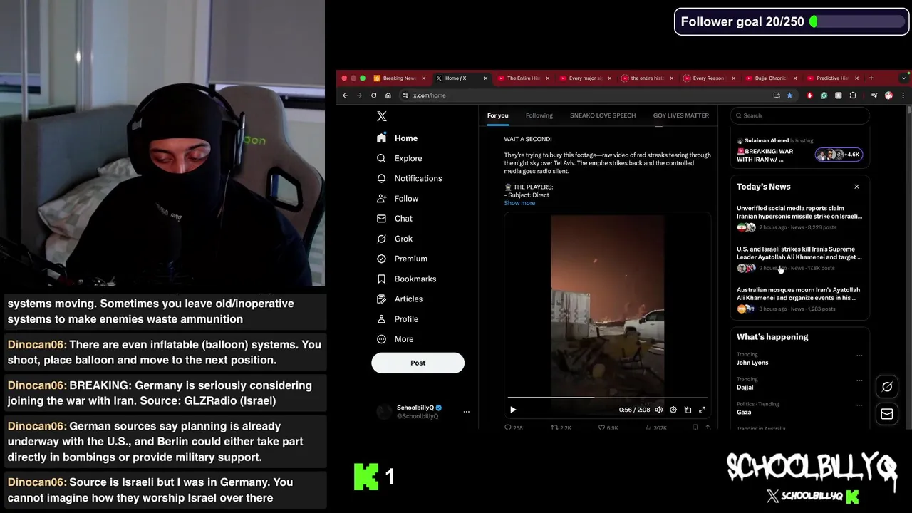912x513 pixels.
Task: Click the Profile person icon
Action: pyautogui.click(x=381, y=319)
